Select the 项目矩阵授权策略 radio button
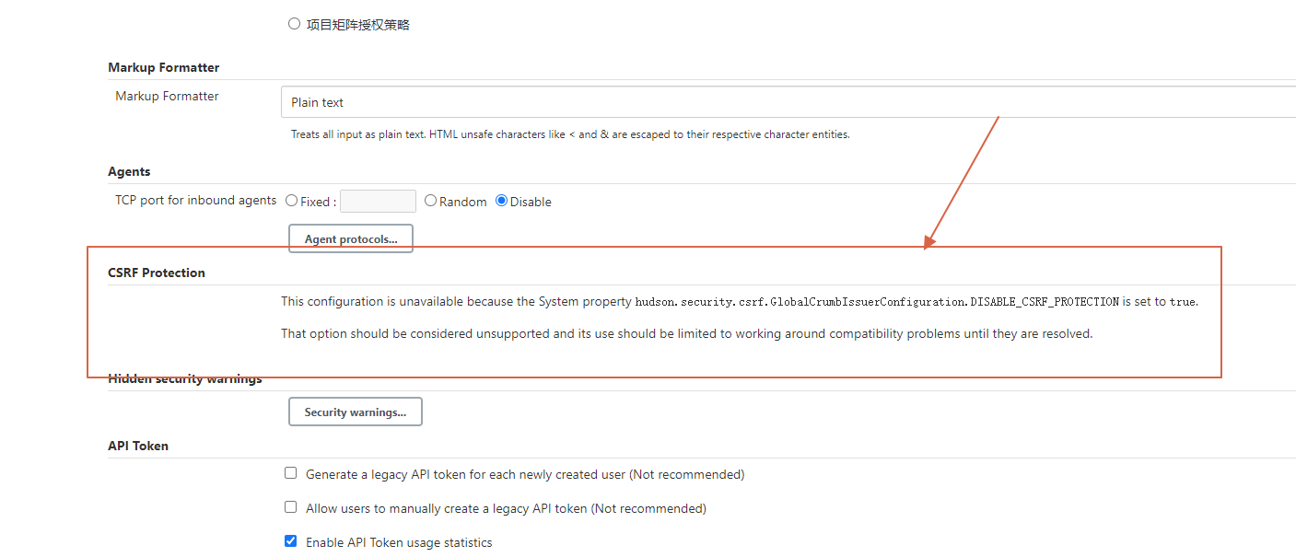This screenshot has width=1296, height=557. click(x=294, y=23)
